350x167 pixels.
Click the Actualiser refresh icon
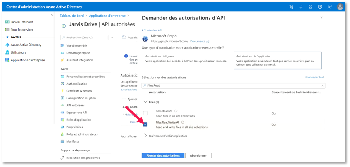click(x=124, y=38)
